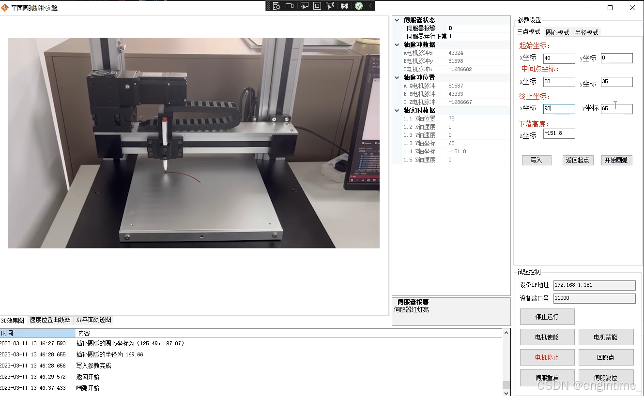Toggle the track focused element icon
This screenshot has width=644, height=396.
pos(330,6)
